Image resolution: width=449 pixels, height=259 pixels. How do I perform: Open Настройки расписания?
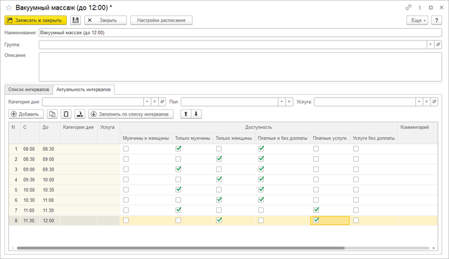[x=161, y=20]
